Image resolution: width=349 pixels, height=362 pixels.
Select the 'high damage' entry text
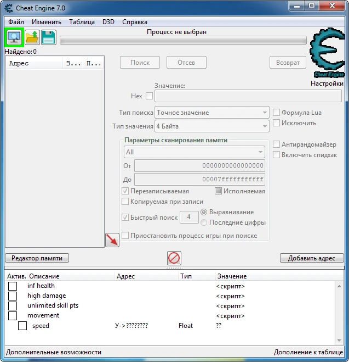[x=47, y=296]
